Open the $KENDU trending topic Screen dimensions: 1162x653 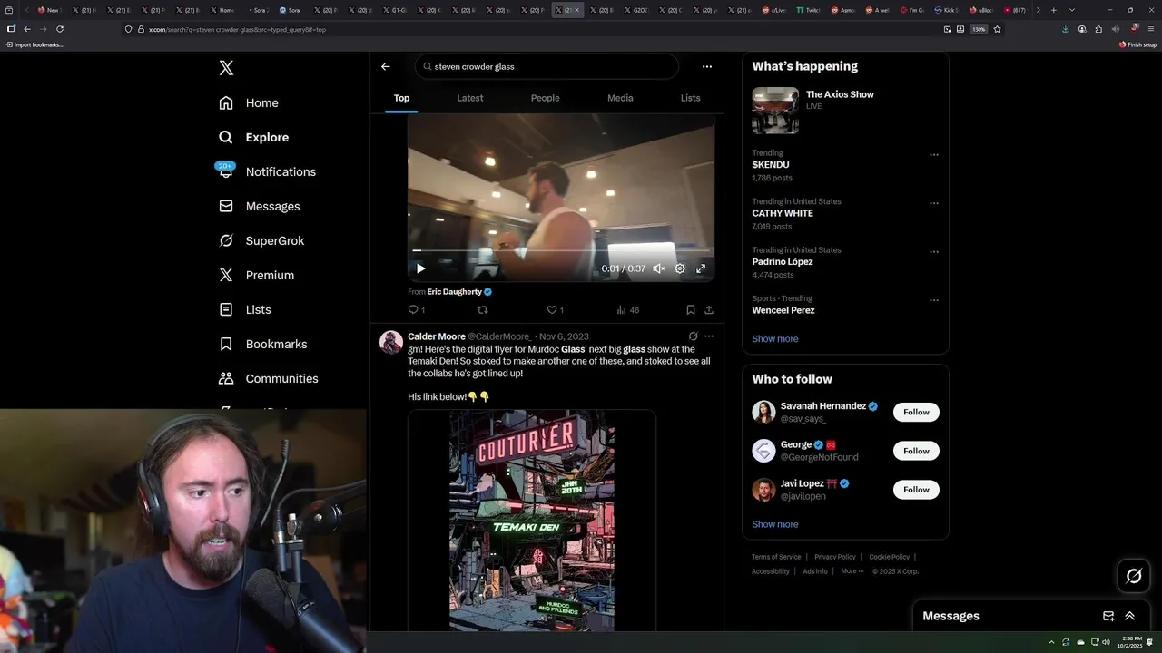point(771,165)
